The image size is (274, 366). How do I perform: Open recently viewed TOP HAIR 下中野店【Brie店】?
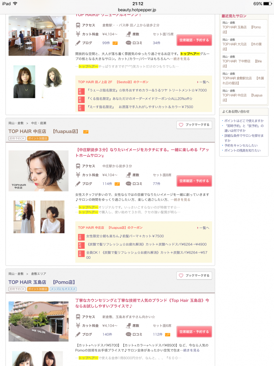pos(242,64)
